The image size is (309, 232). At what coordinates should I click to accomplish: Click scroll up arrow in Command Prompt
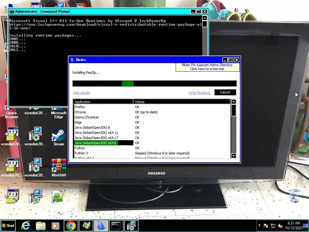point(205,18)
